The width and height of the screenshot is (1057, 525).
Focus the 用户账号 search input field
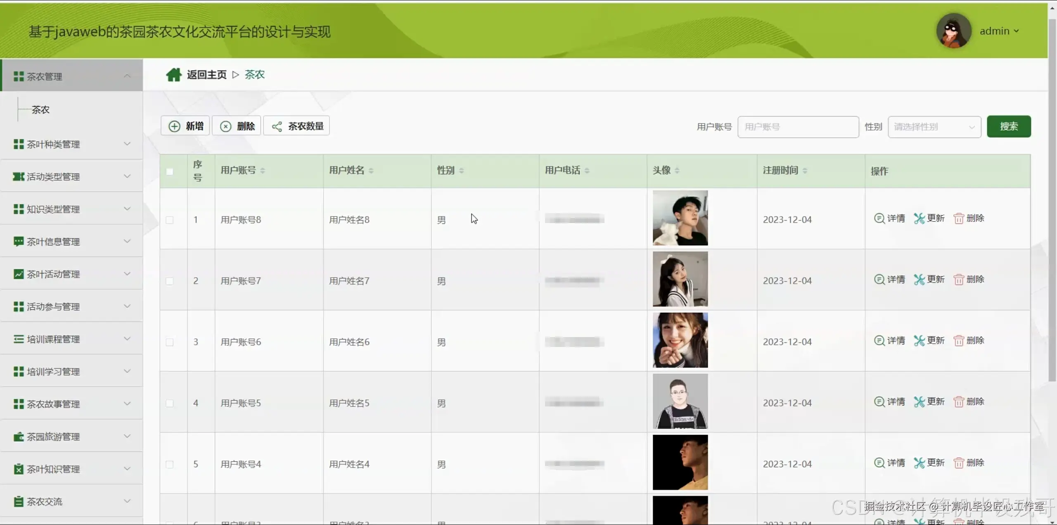[798, 127]
